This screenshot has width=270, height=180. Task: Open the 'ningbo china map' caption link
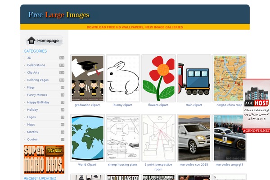229,105
